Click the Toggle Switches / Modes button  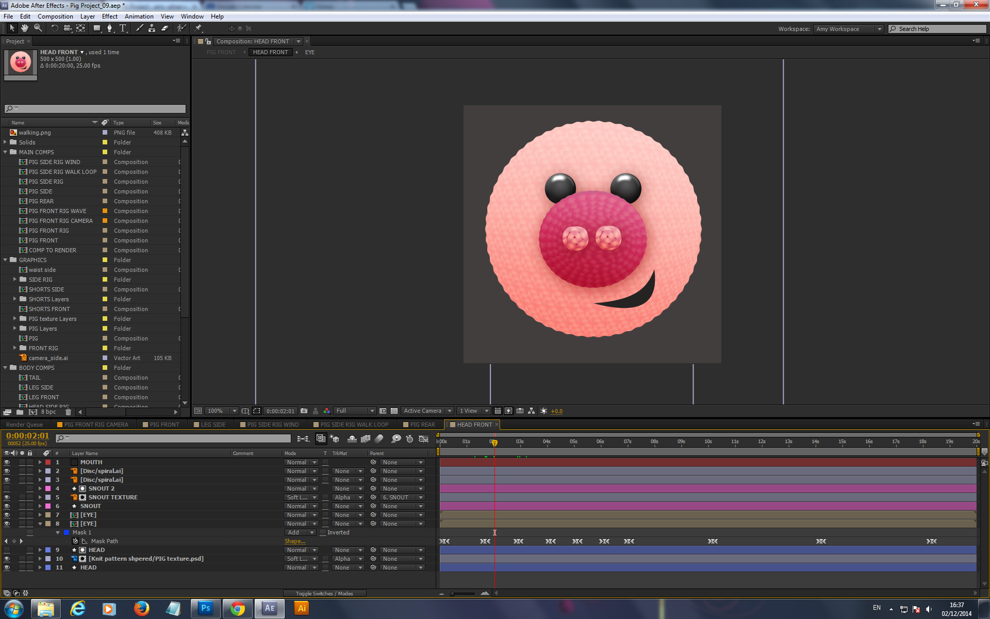click(324, 593)
